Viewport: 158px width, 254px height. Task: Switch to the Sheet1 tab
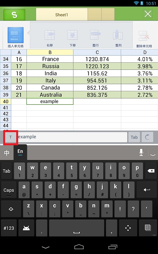coord(62,15)
